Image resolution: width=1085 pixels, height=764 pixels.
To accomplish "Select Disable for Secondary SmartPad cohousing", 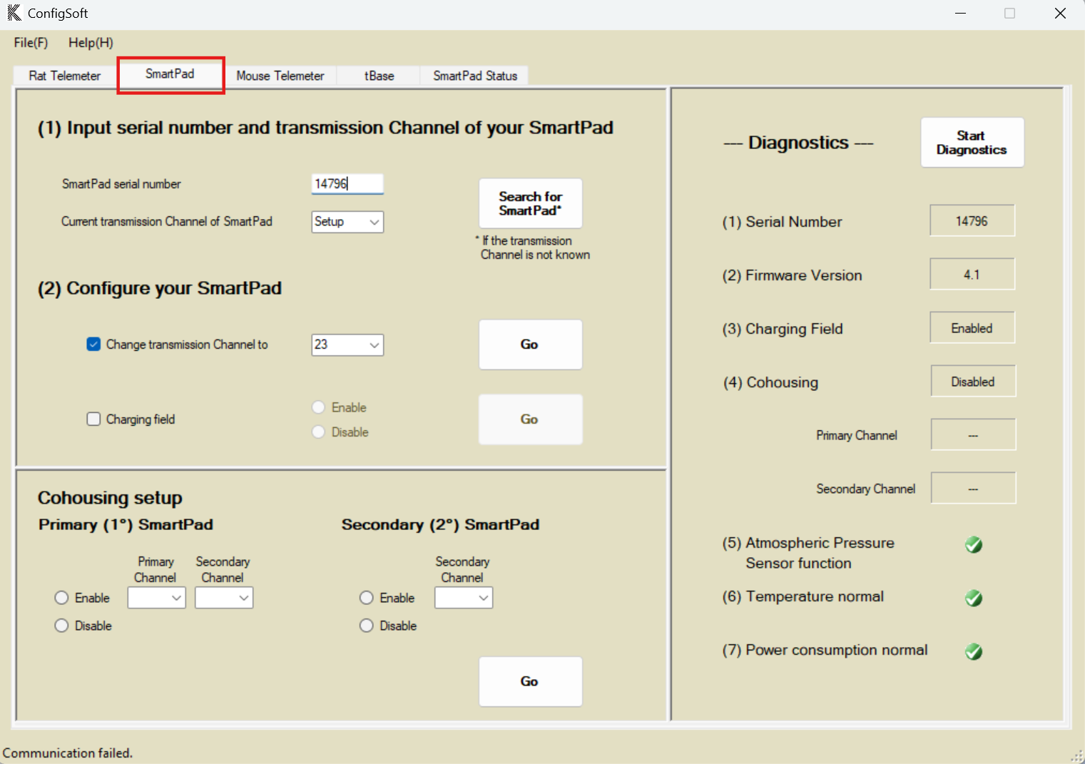I will pos(367,626).
